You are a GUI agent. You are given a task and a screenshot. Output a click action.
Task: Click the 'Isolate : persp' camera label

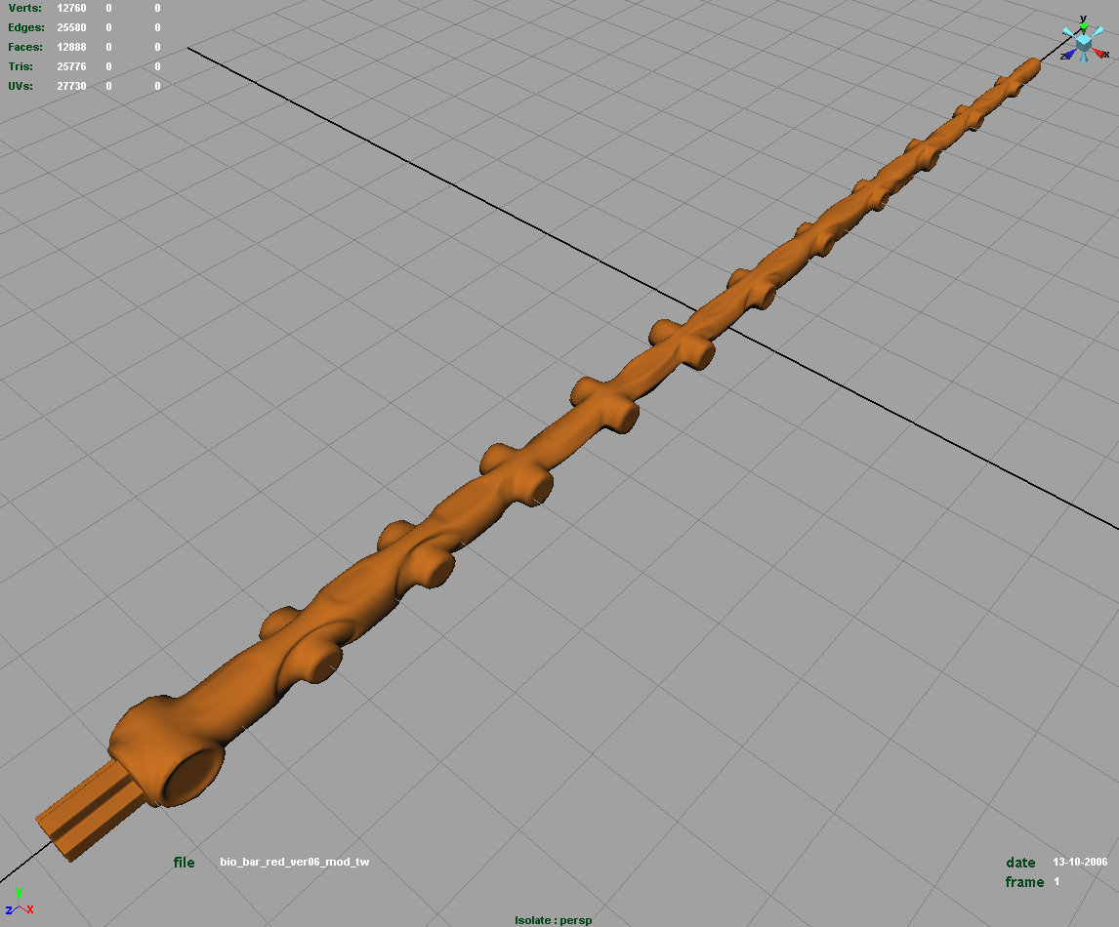click(554, 920)
